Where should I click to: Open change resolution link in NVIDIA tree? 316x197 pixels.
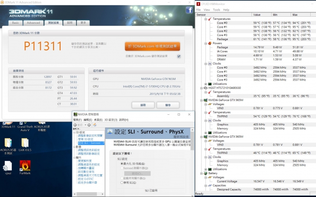point(85,161)
